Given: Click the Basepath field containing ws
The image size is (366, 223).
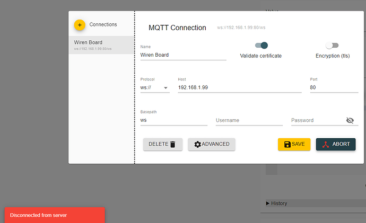Looking at the screenshot, I should coord(173,120).
